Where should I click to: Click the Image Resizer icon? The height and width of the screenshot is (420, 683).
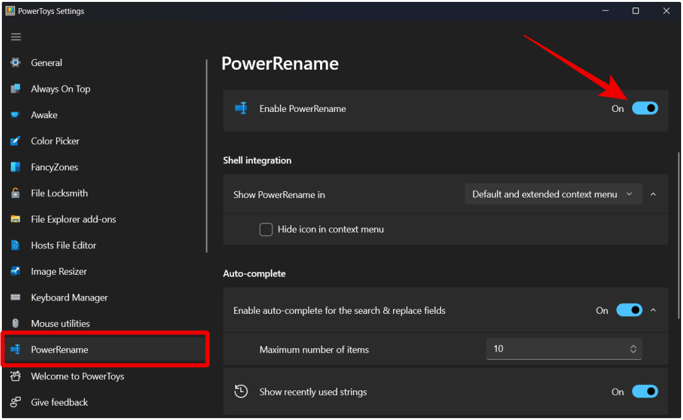click(16, 272)
